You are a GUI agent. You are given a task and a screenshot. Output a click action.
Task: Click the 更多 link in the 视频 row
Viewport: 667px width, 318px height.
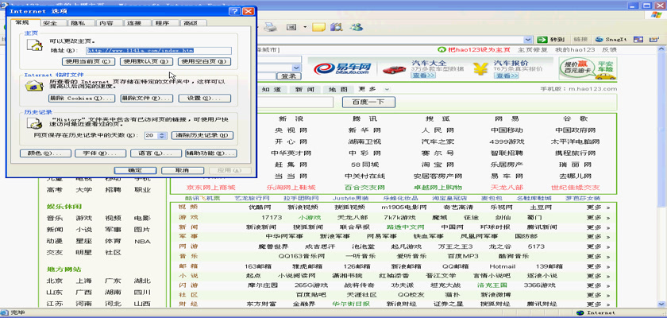[598, 207]
